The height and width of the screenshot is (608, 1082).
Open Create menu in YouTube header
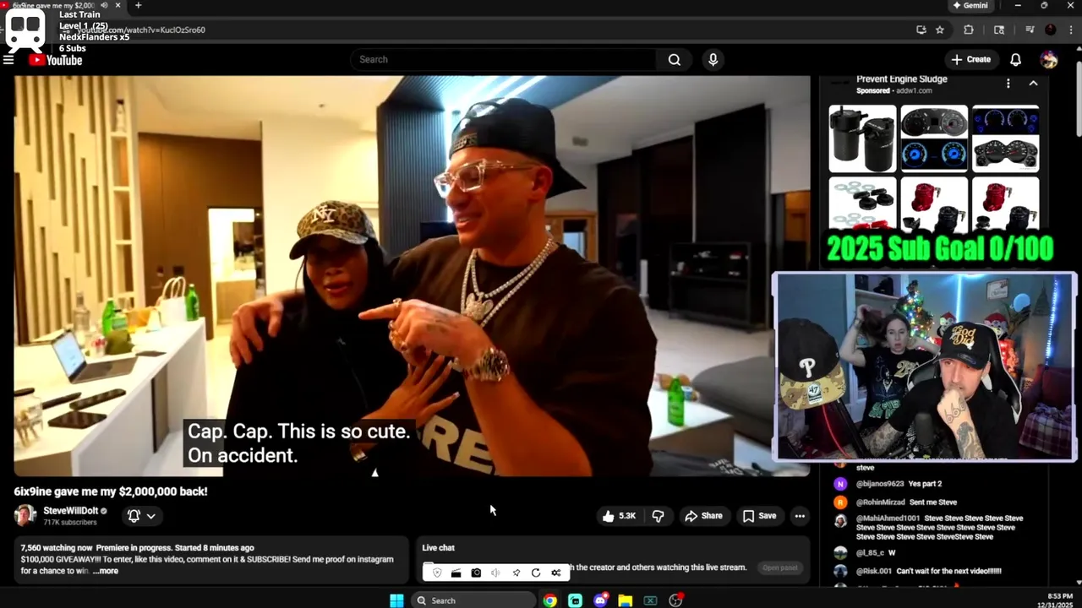970,60
